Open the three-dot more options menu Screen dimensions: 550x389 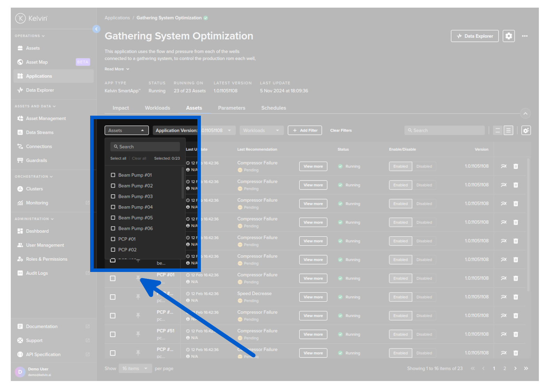coord(525,36)
